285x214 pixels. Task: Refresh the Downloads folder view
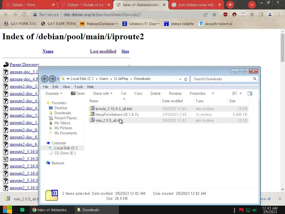[x=186, y=79]
